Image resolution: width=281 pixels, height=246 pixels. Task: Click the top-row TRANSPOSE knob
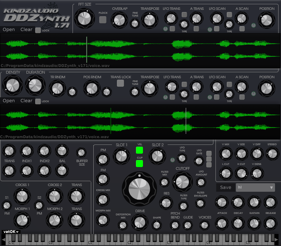[150, 20]
